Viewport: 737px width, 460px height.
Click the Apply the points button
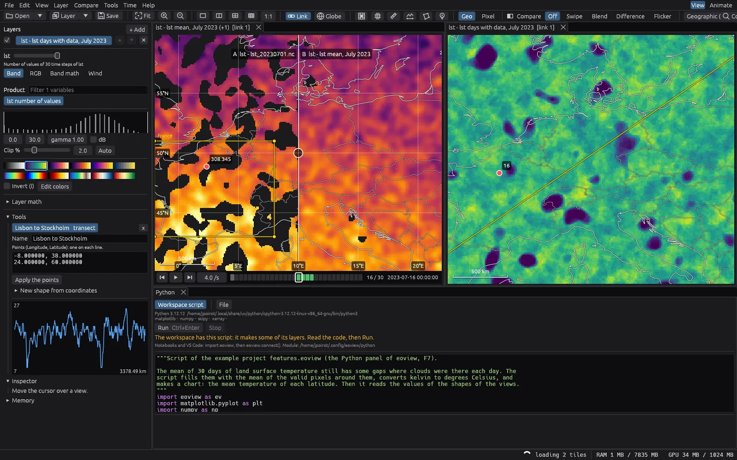(x=37, y=280)
